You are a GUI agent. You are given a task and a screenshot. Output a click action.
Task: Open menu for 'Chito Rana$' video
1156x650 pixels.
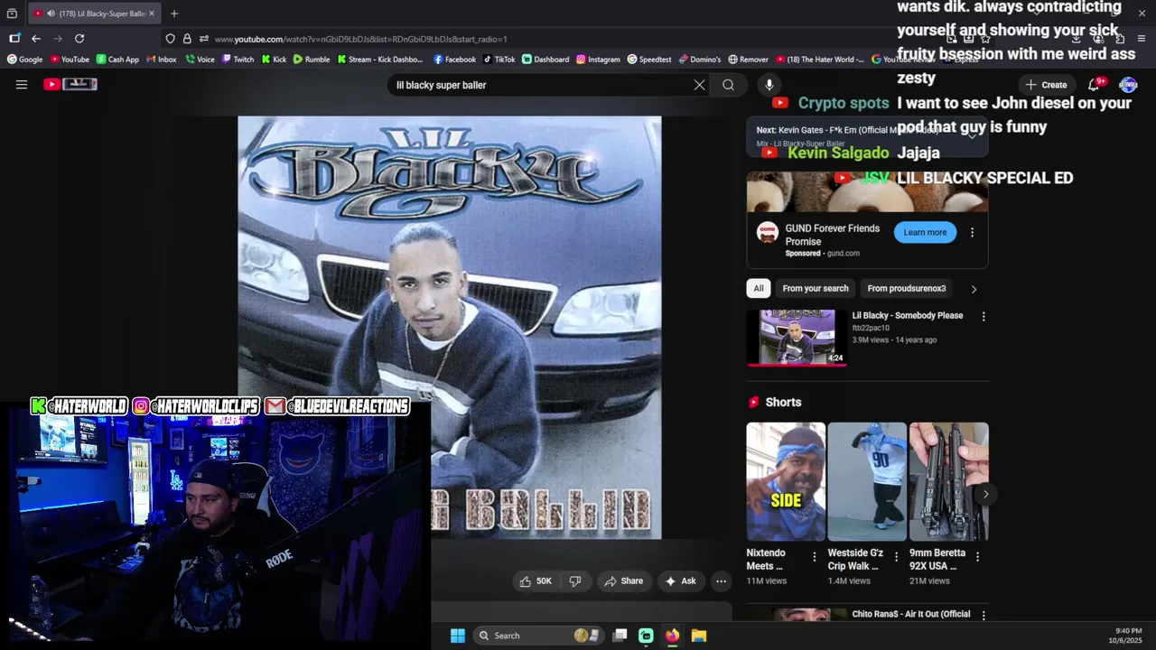984,616
